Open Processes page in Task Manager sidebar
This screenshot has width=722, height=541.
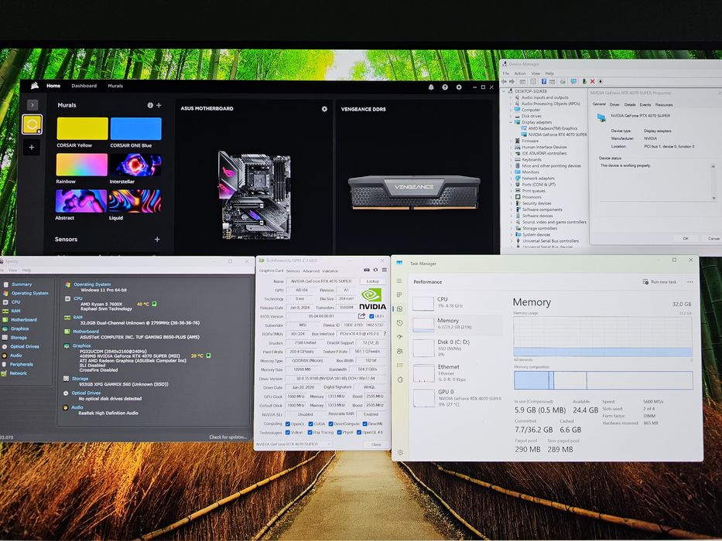pos(399,295)
